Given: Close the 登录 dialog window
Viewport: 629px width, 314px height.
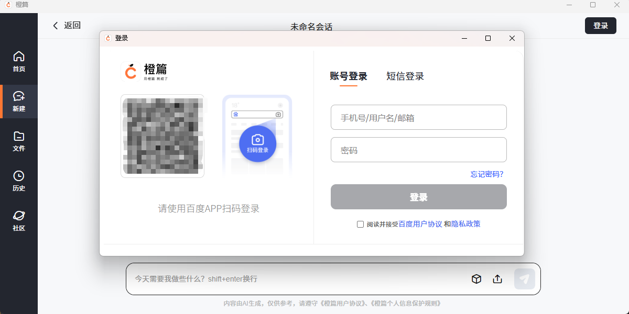Looking at the screenshot, I should (512, 38).
